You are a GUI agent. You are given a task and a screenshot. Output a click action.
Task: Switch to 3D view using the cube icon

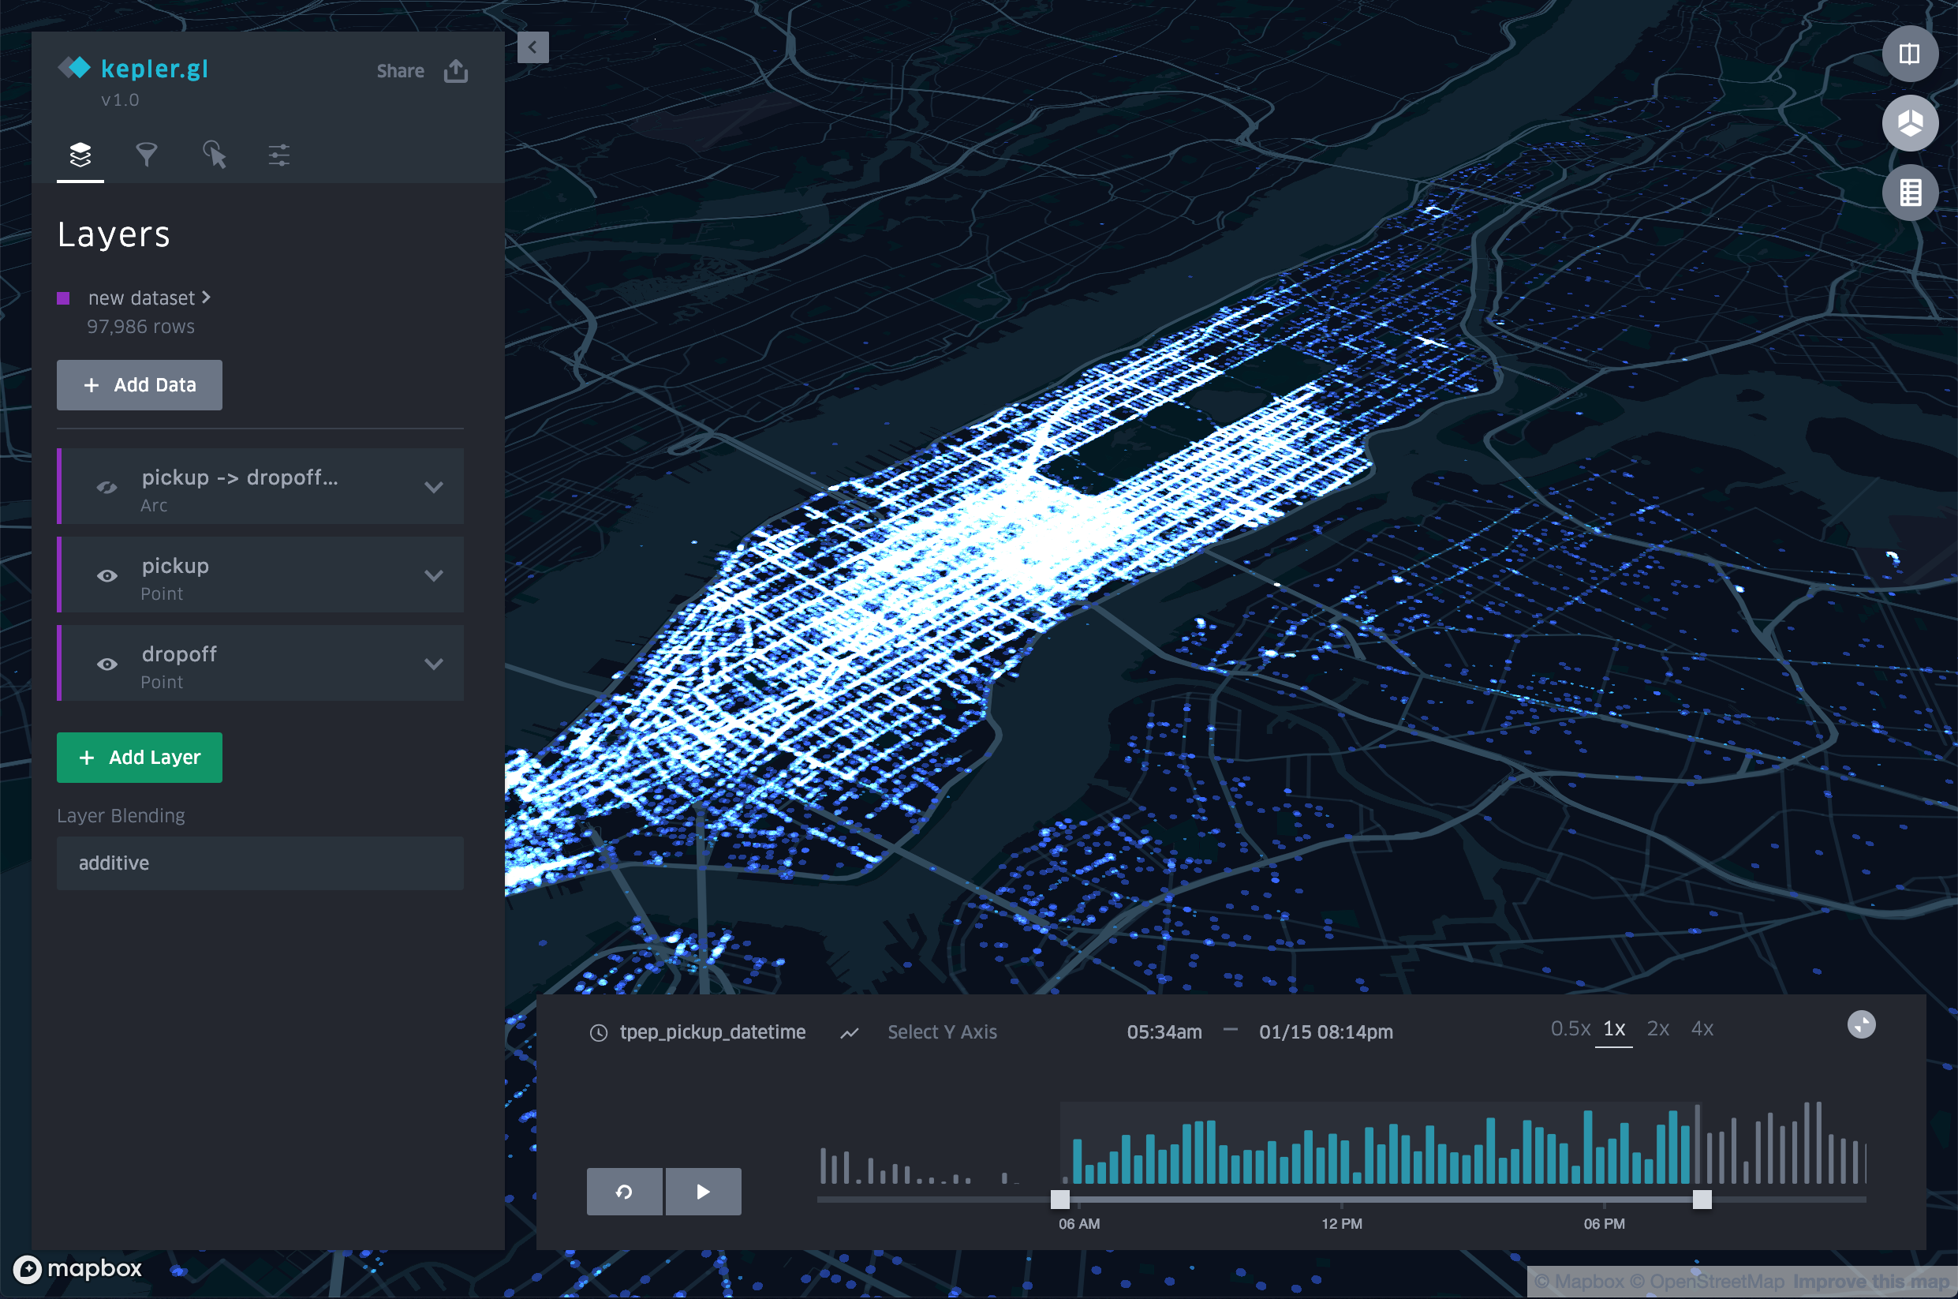point(1910,123)
